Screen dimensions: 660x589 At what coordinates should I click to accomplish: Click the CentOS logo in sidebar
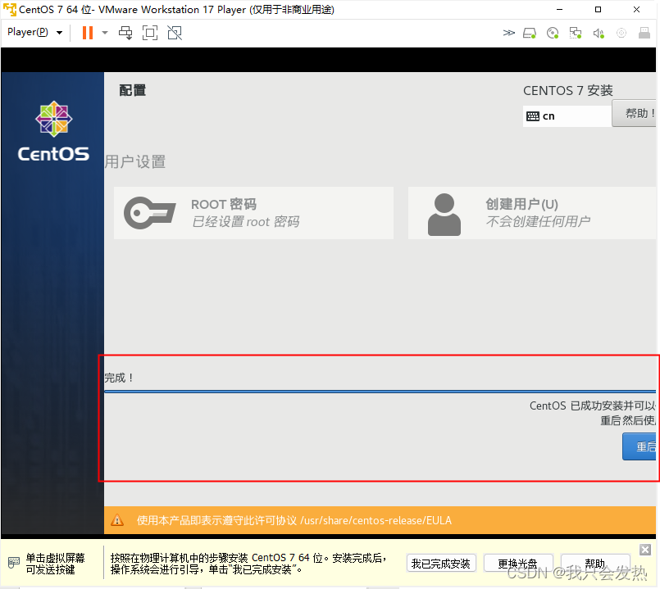pyautogui.click(x=53, y=131)
